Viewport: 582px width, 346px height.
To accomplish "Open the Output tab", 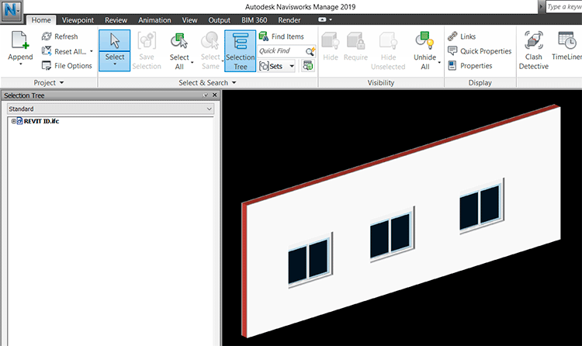I will pyautogui.click(x=219, y=20).
